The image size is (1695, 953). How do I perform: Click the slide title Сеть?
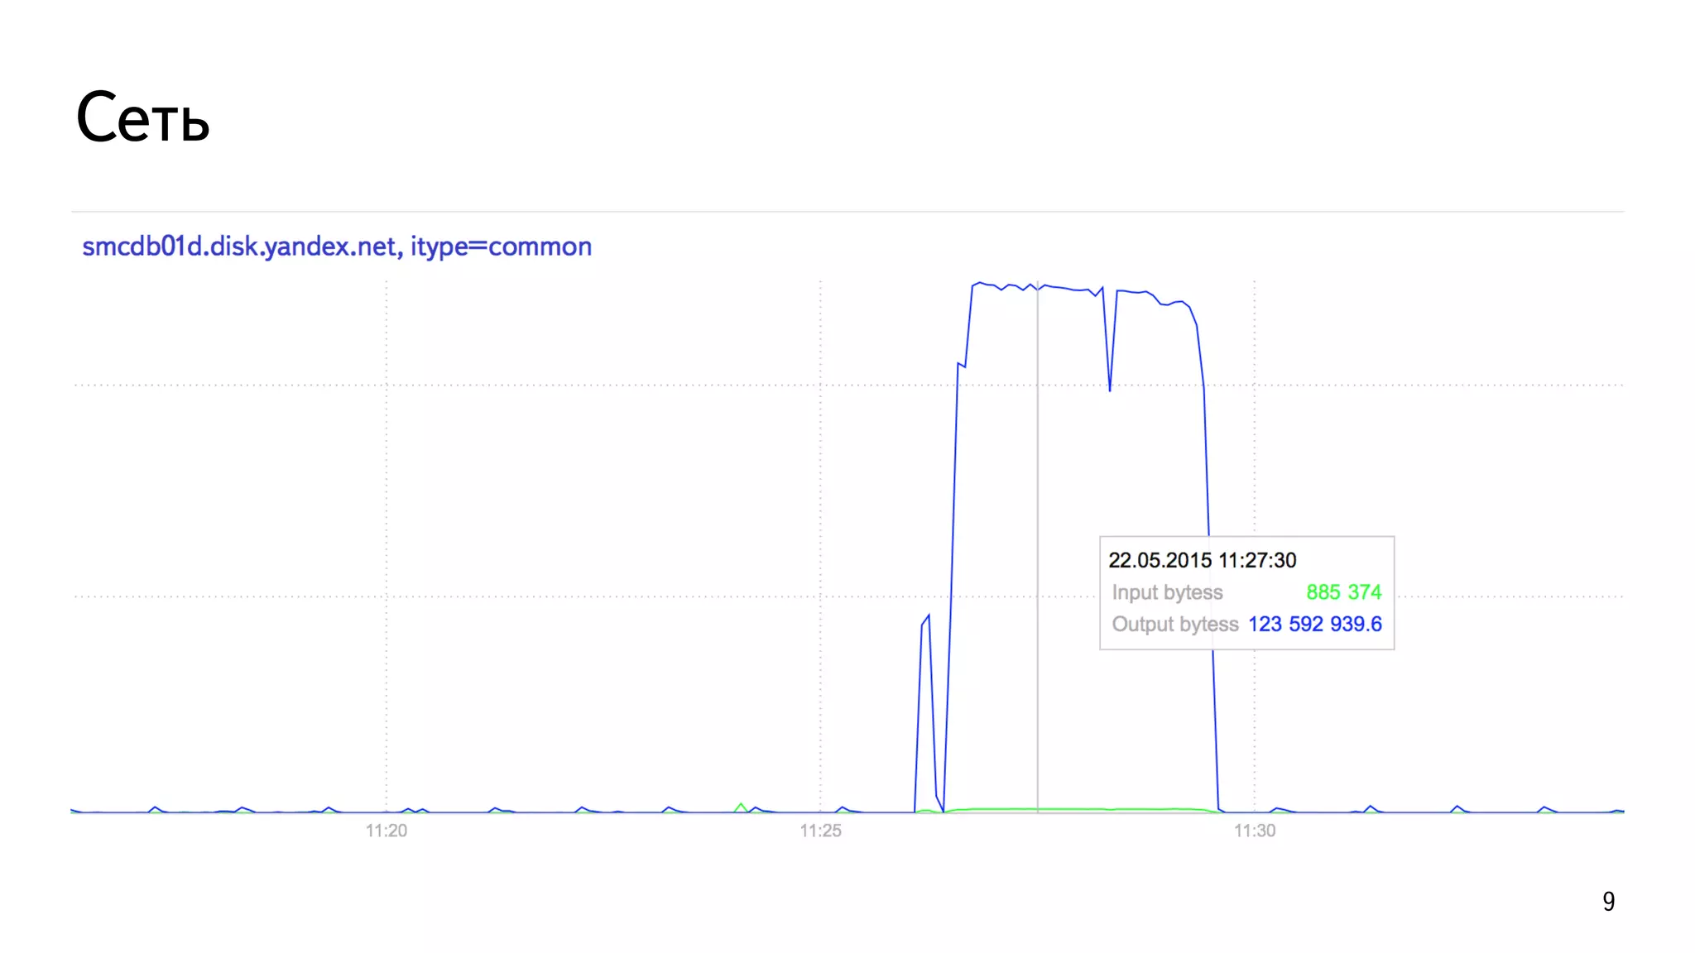142,117
